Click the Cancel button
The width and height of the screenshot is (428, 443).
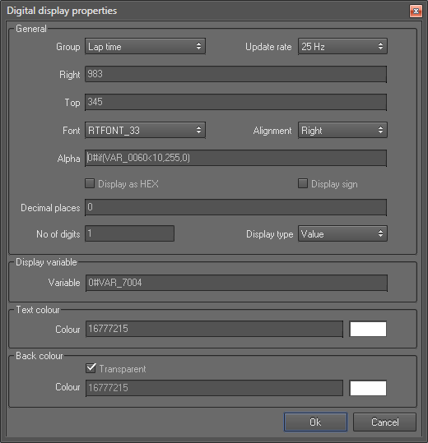point(384,422)
